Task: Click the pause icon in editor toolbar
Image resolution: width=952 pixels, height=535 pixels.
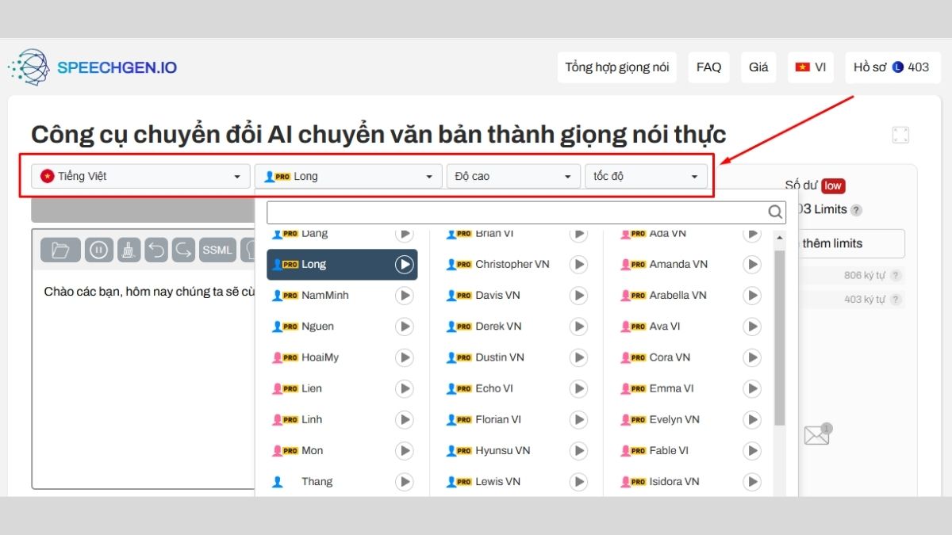Action: point(99,250)
